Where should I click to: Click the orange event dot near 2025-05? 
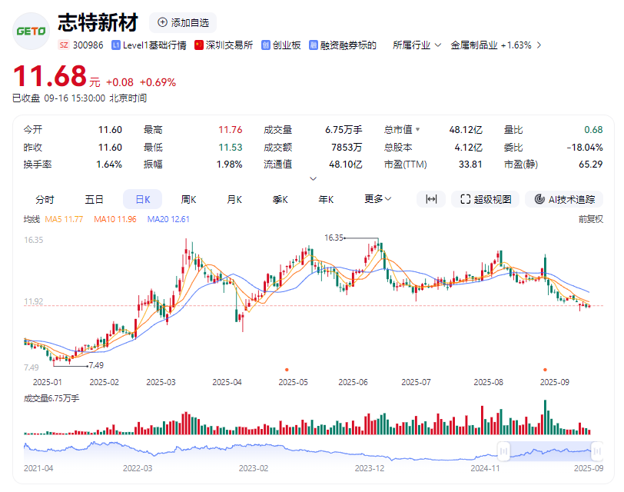point(287,370)
